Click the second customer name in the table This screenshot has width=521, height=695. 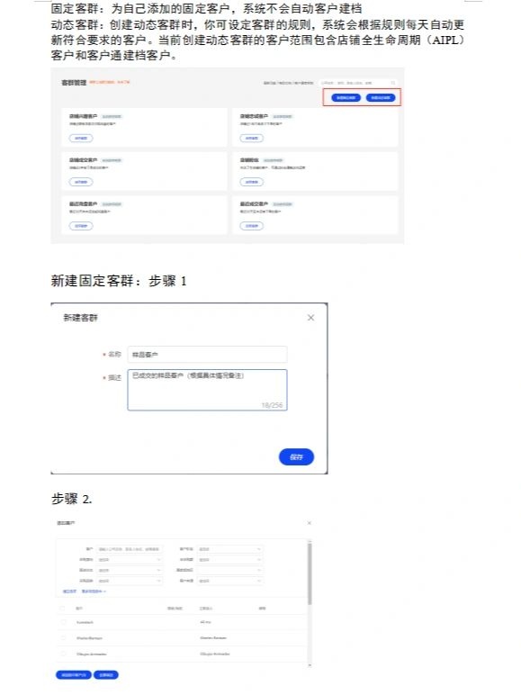(x=89, y=637)
